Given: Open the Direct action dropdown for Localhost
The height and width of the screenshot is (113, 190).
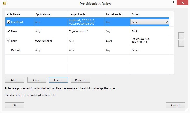Looking at the screenshot, I should [x=167, y=22].
